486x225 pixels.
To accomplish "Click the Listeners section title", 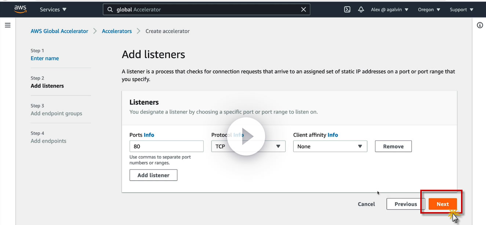I will [144, 102].
